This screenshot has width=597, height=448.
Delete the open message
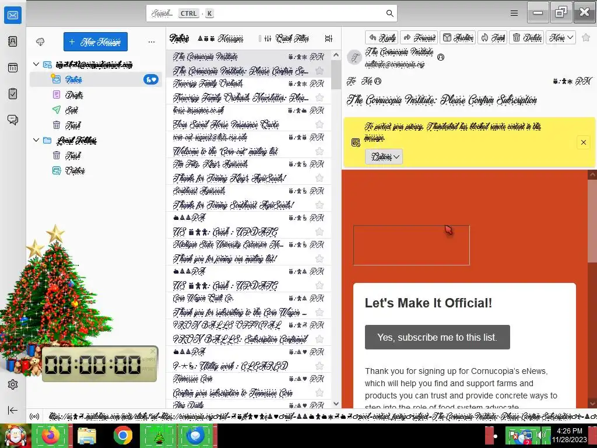click(526, 37)
